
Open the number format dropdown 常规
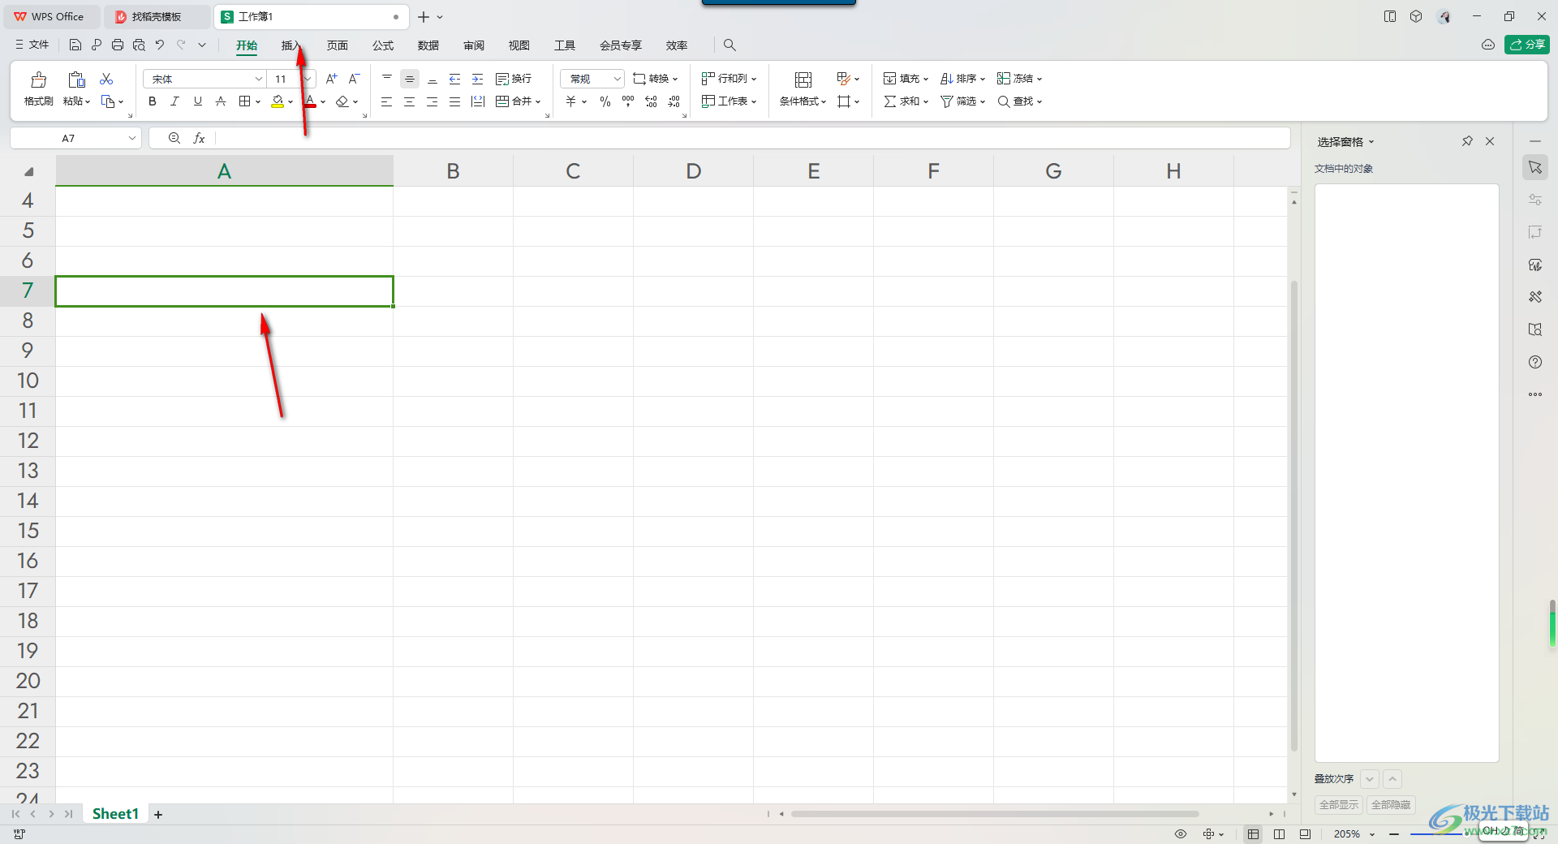coord(618,79)
